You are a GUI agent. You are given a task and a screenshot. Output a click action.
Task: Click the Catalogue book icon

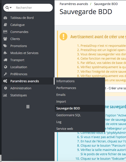[x=5, y=25]
